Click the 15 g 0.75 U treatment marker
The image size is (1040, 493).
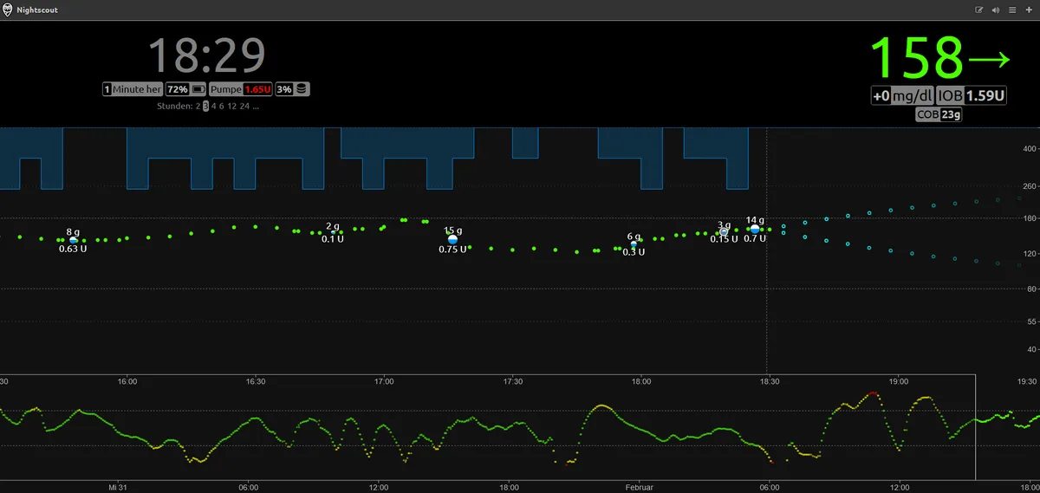(452, 239)
